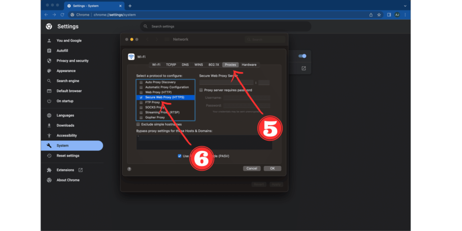
Task: Check the FTP Proxy box
Action: pyautogui.click(x=141, y=102)
